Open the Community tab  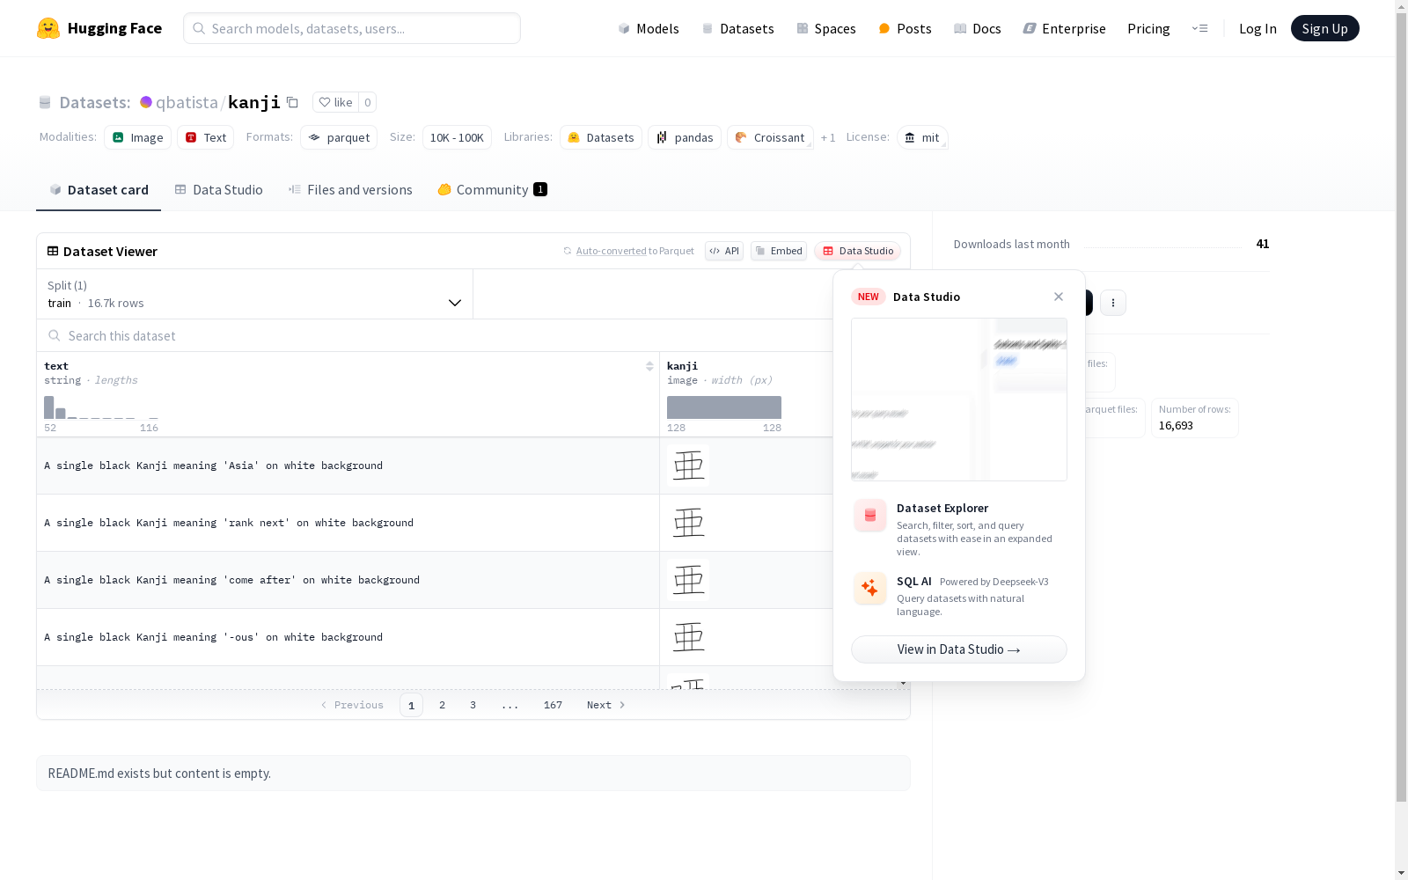(492, 189)
